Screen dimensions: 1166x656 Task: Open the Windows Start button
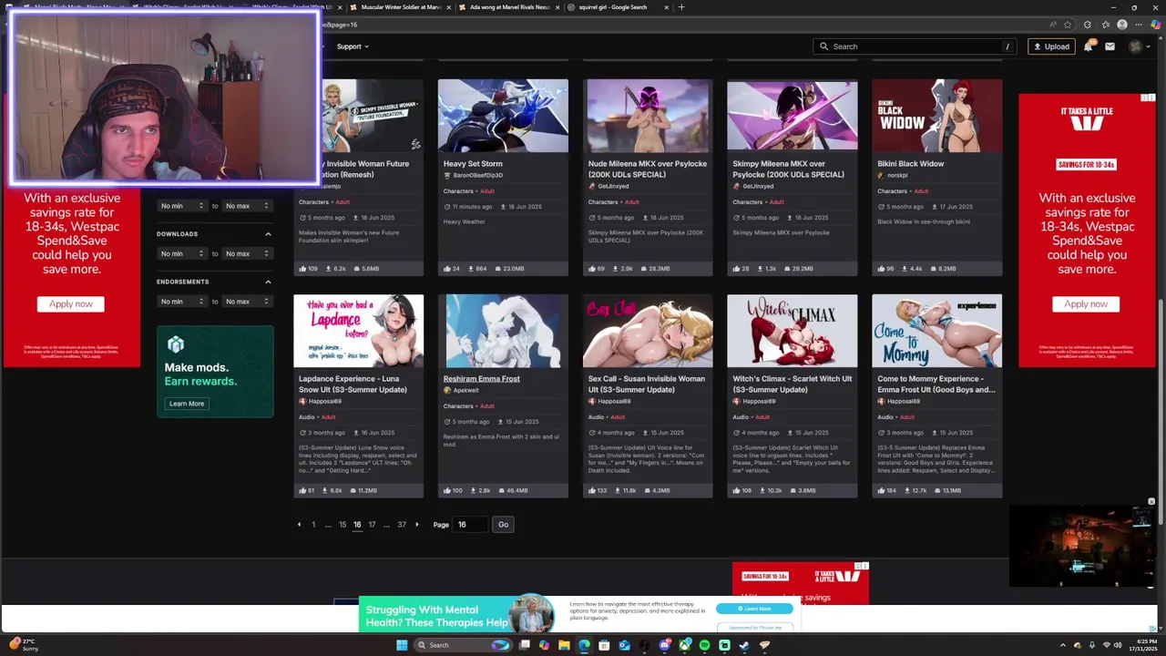402,645
